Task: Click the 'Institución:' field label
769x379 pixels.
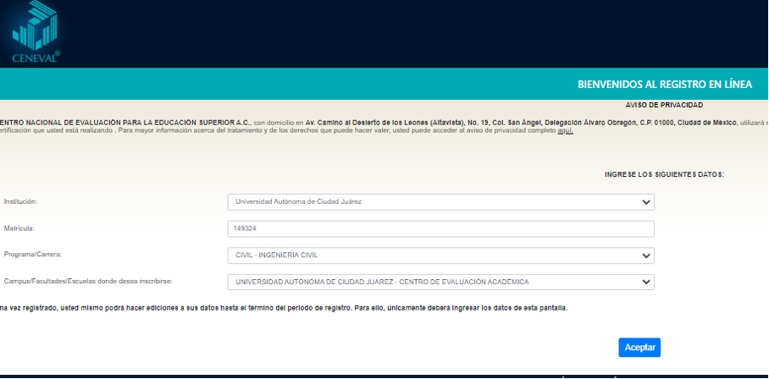Action: pos(21,202)
